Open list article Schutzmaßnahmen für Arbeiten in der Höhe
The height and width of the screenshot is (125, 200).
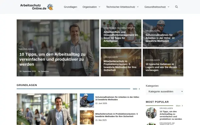pyautogui.click(x=117, y=98)
